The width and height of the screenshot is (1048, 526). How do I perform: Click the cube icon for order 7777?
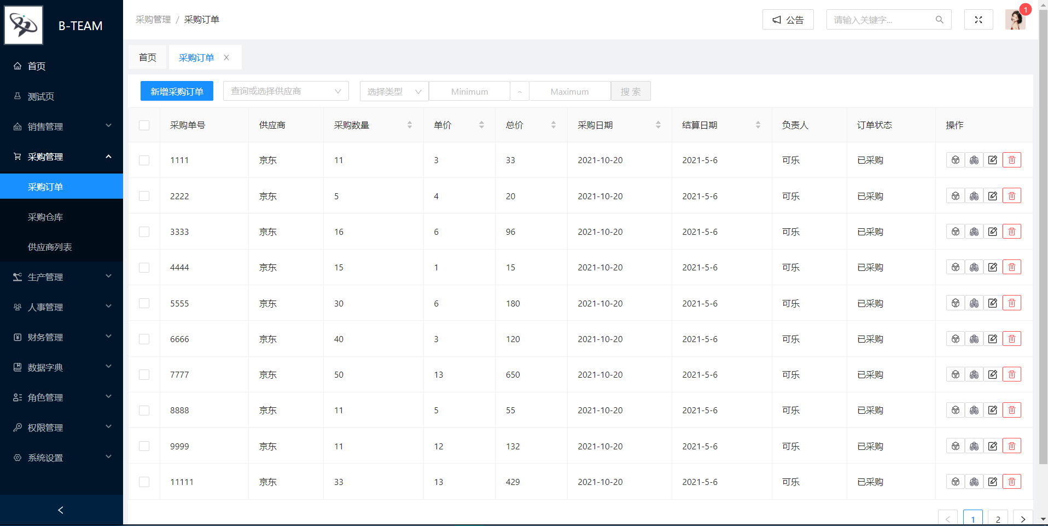click(x=955, y=374)
